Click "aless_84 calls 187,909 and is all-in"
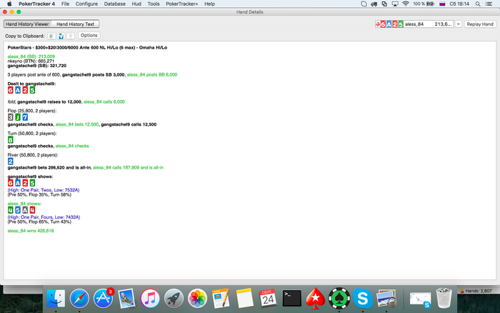 point(128,167)
